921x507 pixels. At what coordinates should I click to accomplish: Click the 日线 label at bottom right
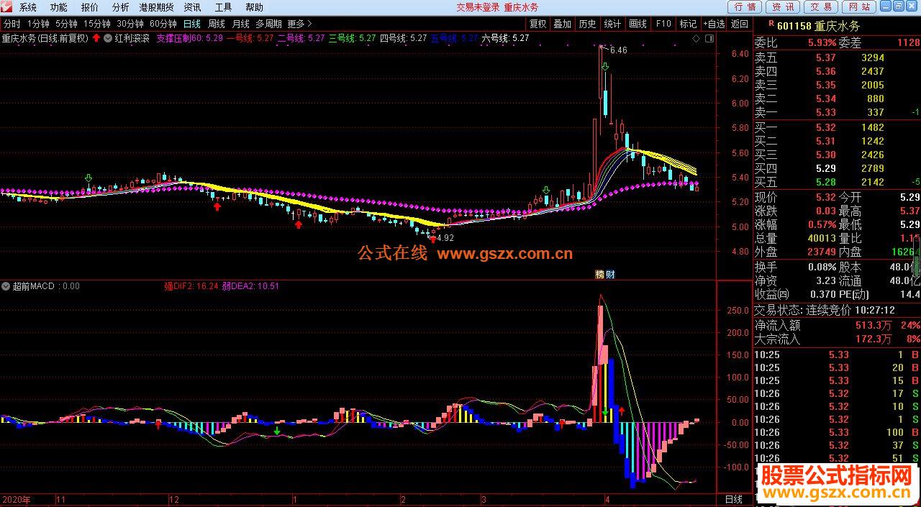pyautogui.click(x=734, y=499)
